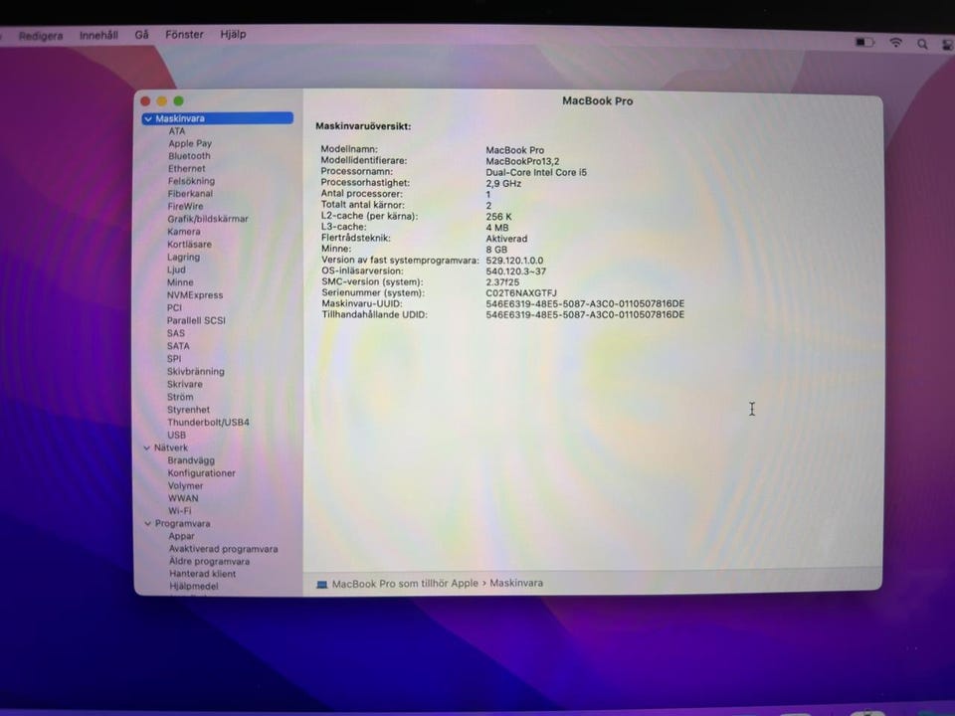Select SPI in the sidebar

(174, 359)
